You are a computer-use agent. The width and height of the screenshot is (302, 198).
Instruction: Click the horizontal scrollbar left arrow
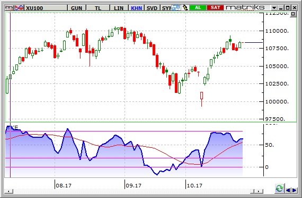9,191
